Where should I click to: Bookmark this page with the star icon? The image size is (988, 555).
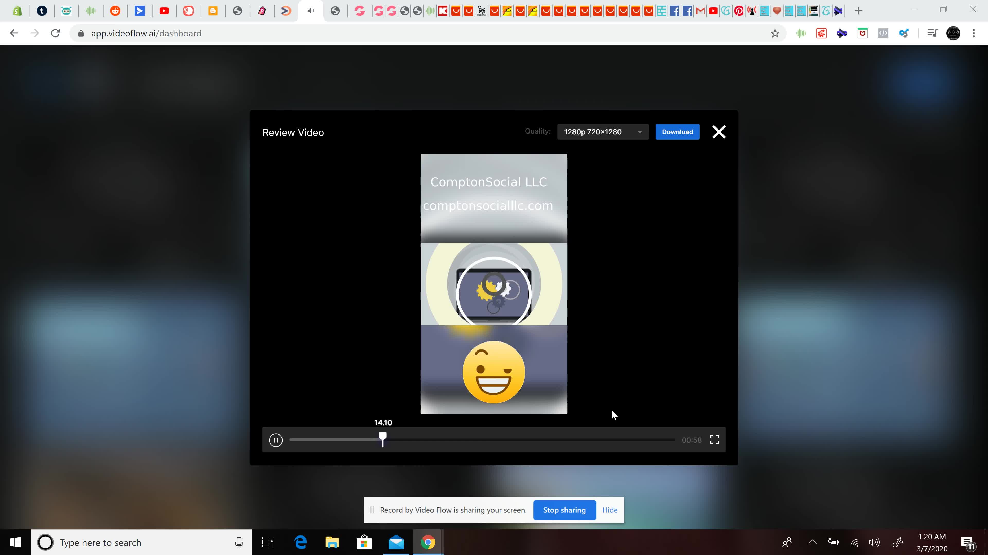775,33
